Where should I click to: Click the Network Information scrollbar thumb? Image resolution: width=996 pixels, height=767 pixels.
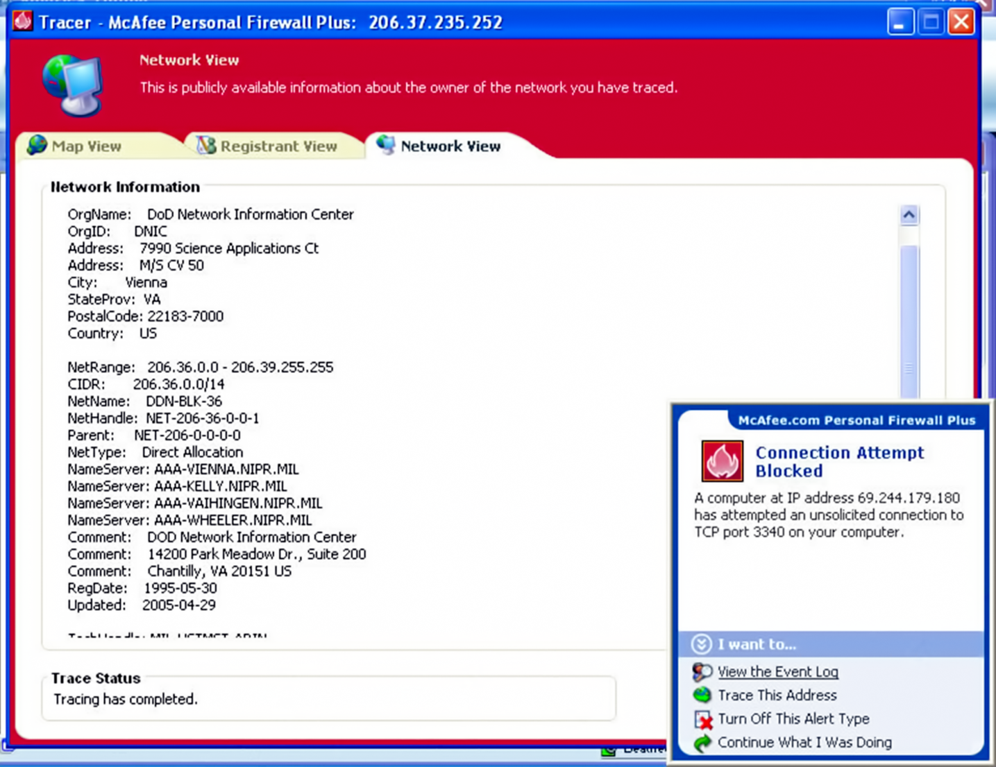click(x=909, y=320)
